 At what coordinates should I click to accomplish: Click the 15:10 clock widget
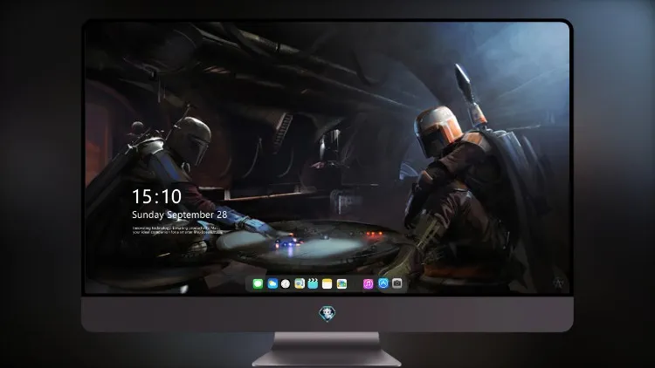(x=156, y=196)
